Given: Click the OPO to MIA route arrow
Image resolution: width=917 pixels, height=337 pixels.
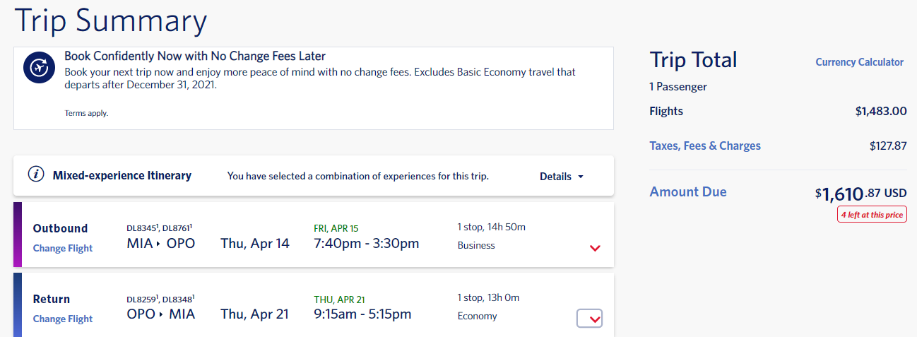Looking at the screenshot, I should (x=161, y=314).
